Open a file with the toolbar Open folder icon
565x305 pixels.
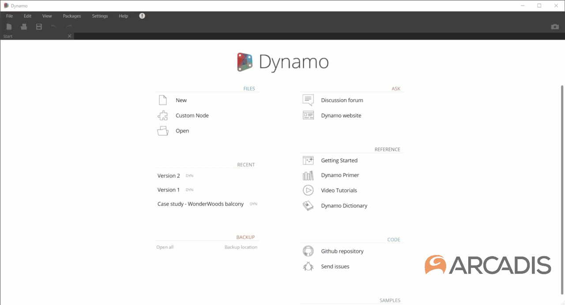click(x=23, y=26)
